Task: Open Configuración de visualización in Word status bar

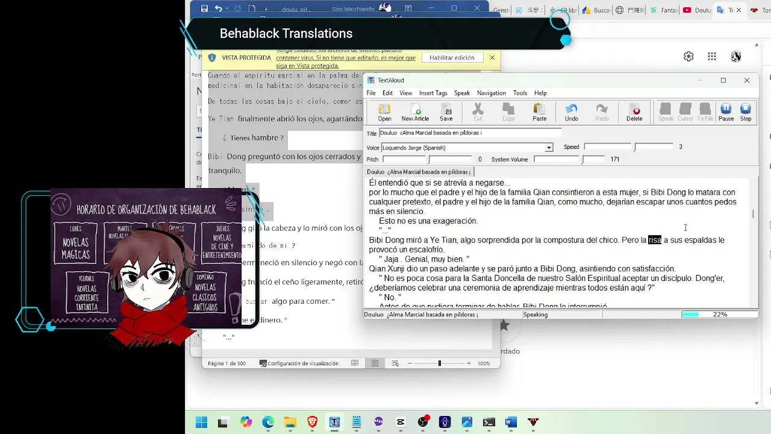Action: (x=299, y=363)
